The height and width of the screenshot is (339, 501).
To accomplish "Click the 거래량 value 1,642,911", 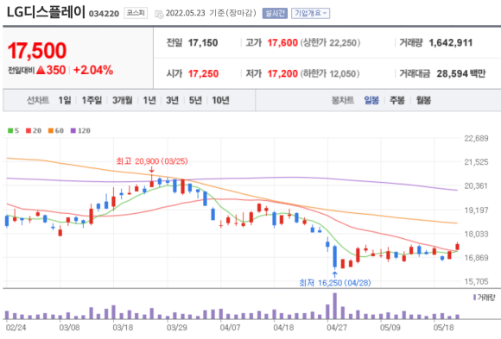I will tap(451, 43).
